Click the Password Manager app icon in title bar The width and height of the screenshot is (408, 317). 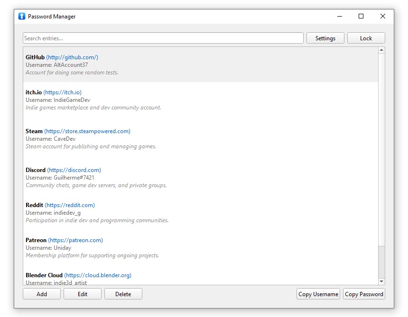point(22,17)
